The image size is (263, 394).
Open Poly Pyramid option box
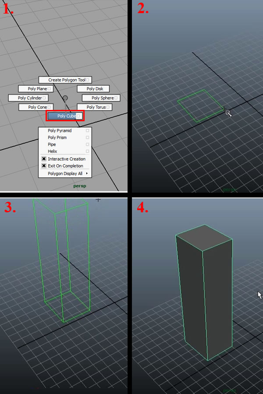(x=88, y=130)
